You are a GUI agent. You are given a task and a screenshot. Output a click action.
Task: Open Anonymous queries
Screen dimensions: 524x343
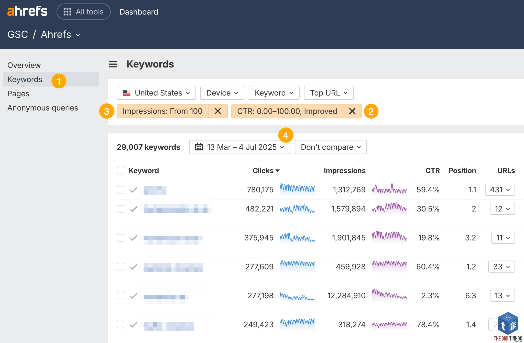[x=43, y=108]
